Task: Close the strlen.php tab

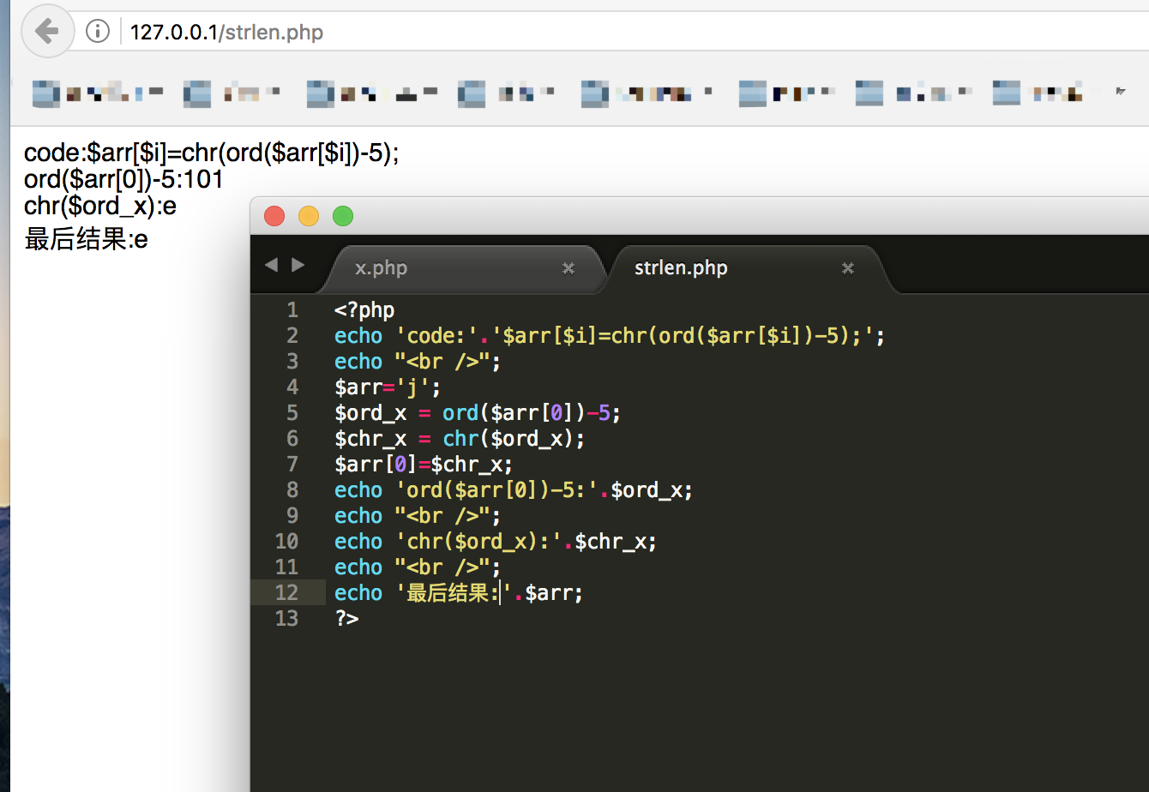Action: click(x=847, y=268)
